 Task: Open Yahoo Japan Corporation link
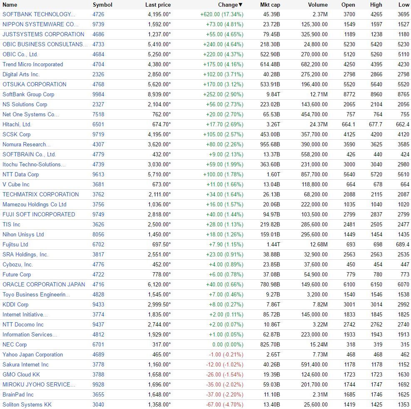[x=33, y=354]
